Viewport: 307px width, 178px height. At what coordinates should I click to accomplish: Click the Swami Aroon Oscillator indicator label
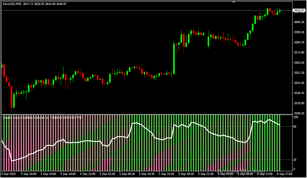tap(42, 117)
